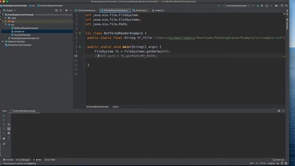295x166 pixels.
Task: Collapse the src folder
Action: (x=6, y=24)
